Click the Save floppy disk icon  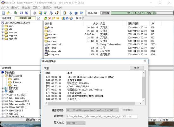[x=21, y=13]
